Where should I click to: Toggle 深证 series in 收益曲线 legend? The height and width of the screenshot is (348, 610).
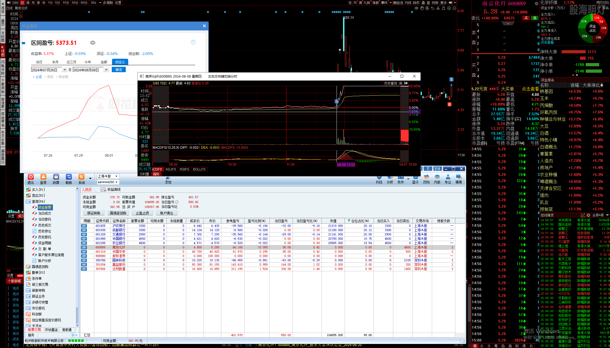point(49,77)
